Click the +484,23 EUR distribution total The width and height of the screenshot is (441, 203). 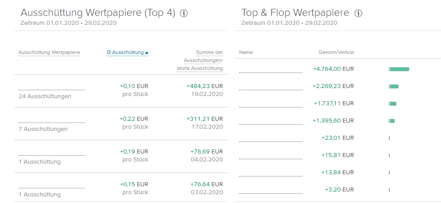[x=205, y=86]
